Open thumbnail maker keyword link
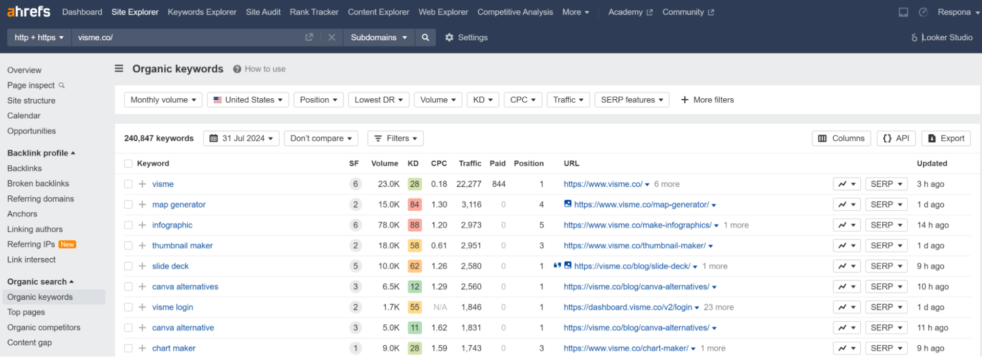 pyautogui.click(x=182, y=246)
